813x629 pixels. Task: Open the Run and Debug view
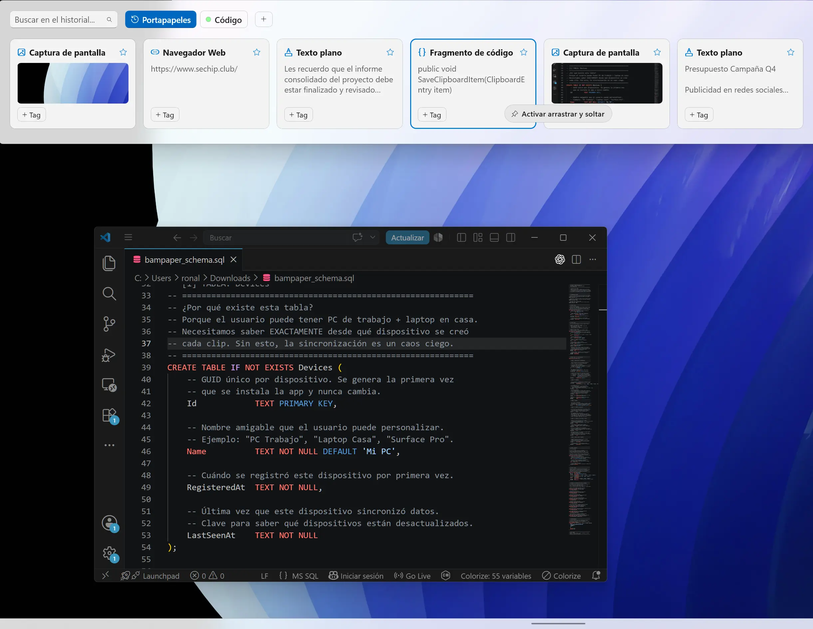click(108, 355)
